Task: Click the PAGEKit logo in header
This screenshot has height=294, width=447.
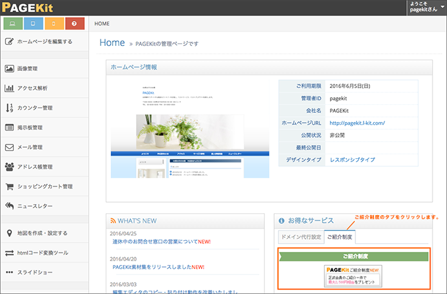Action: tap(28, 7)
